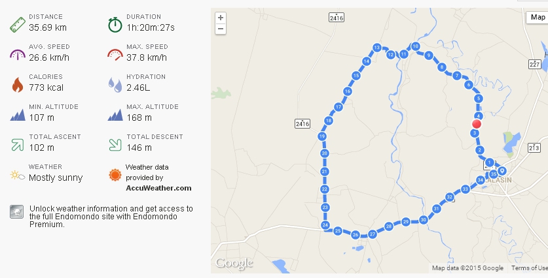
Task: Click the max speed gauge icon
Action: [x=115, y=54]
